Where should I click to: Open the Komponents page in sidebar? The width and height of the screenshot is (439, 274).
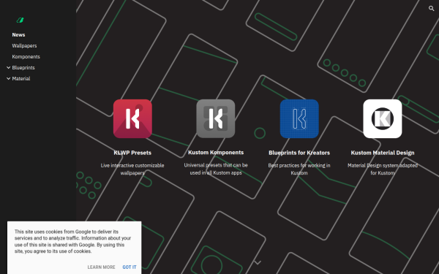click(26, 56)
